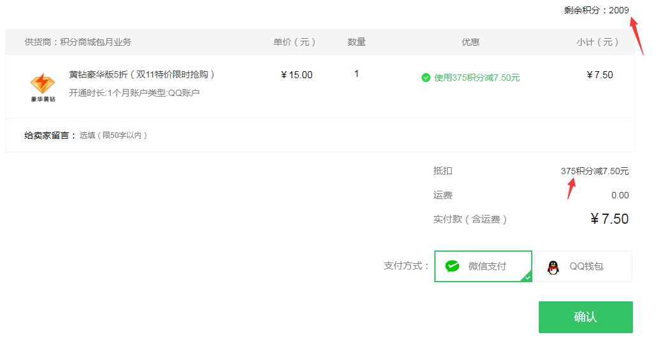
Task: Click the 375积分减7.50元 deduction text
Action: coord(595,171)
